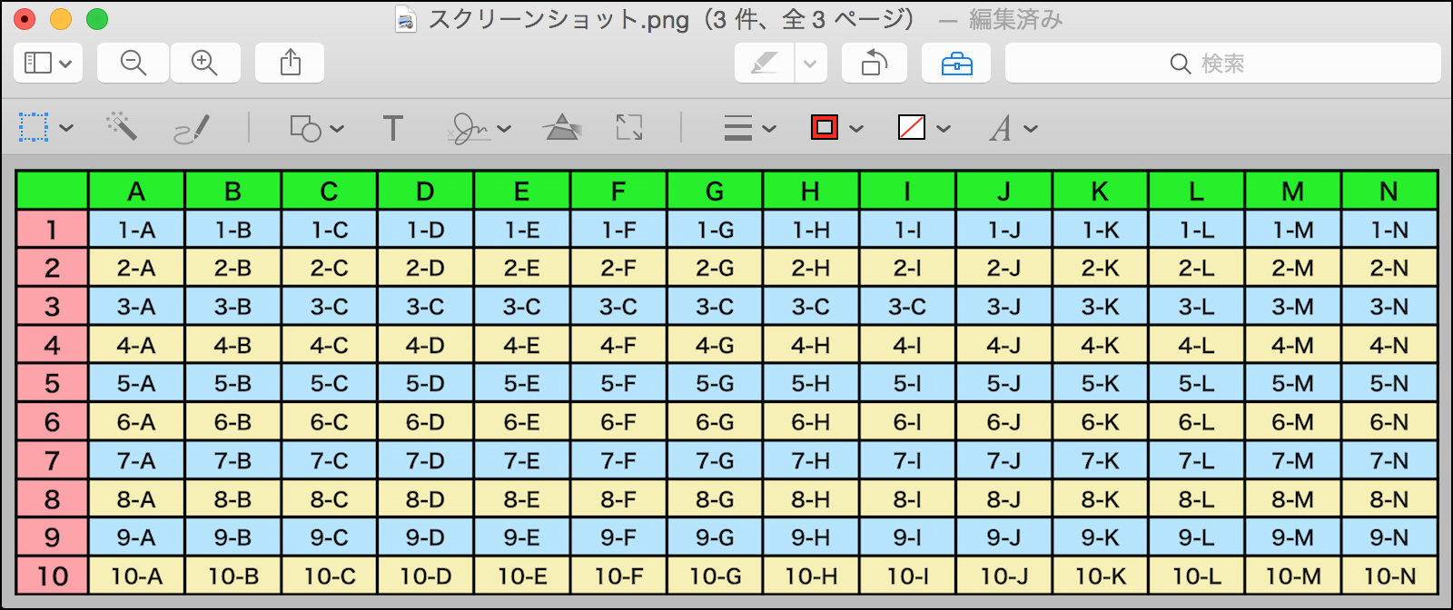Viewport: 1453px width, 610px height.
Task: Open the sidebar view menu button
Action: [x=48, y=64]
